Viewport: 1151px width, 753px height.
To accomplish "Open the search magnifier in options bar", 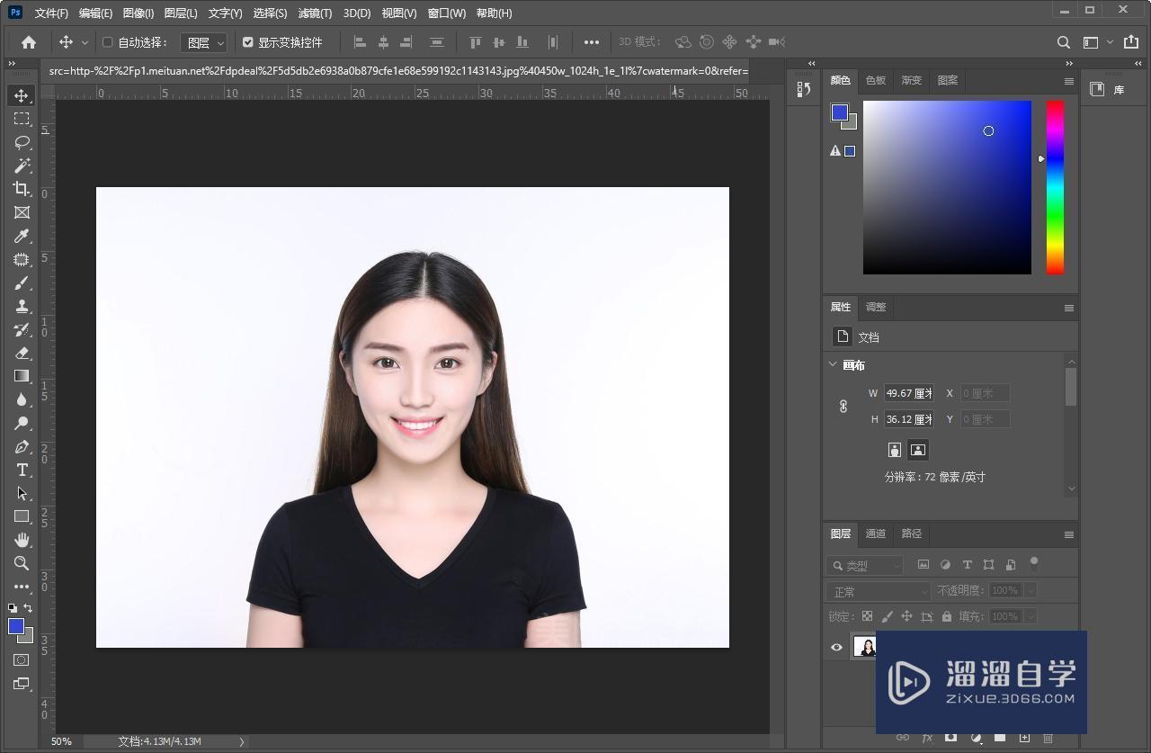I will tap(1063, 42).
